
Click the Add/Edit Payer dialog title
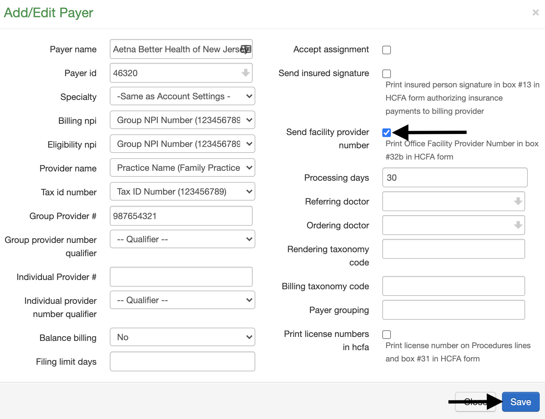(49, 13)
